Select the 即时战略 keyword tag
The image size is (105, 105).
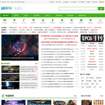89,81
